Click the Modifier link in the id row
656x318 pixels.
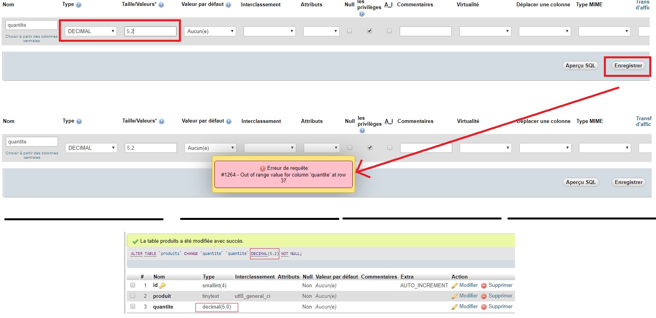pos(468,285)
